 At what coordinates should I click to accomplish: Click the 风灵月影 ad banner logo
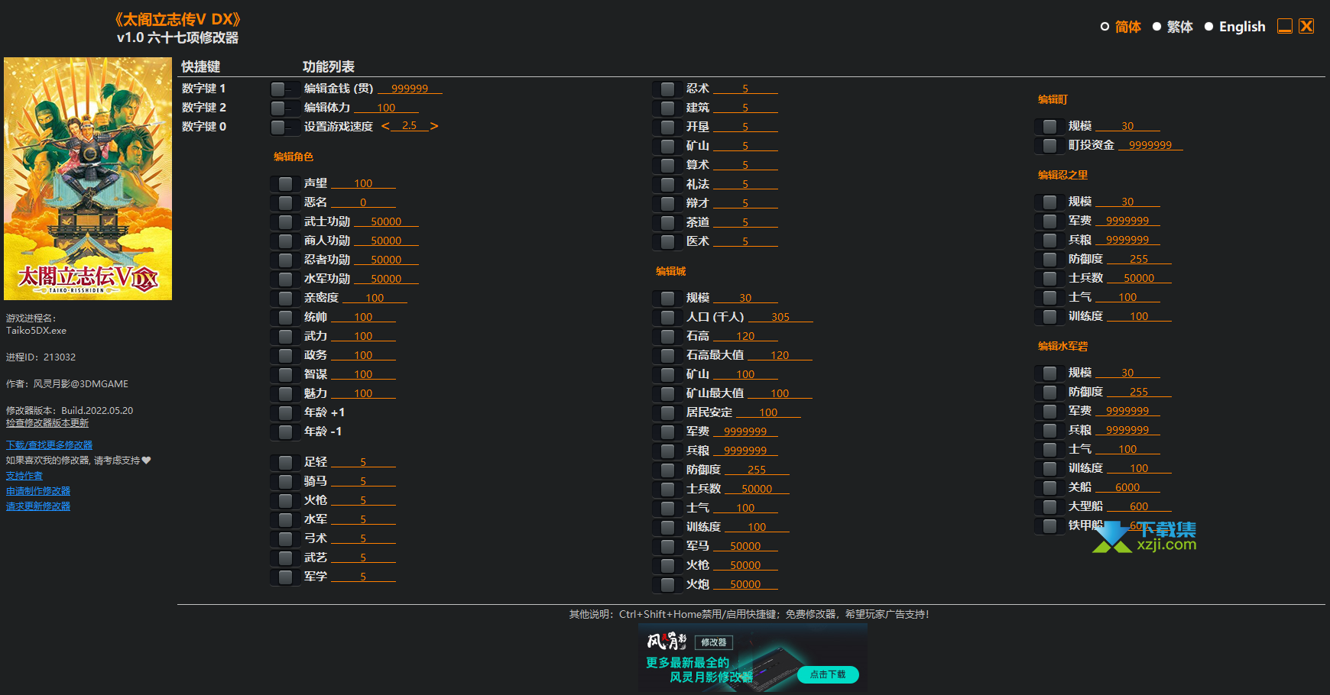coord(667,642)
